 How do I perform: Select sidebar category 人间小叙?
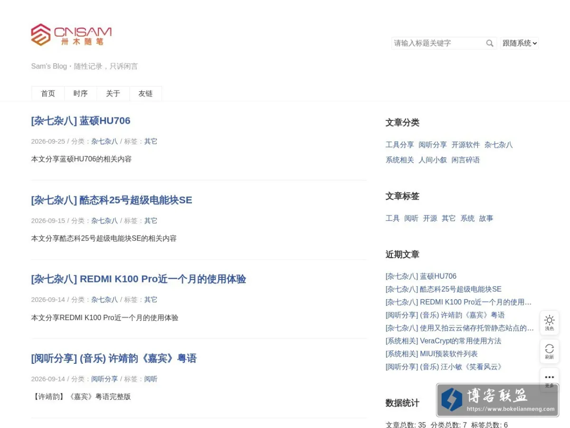click(433, 160)
